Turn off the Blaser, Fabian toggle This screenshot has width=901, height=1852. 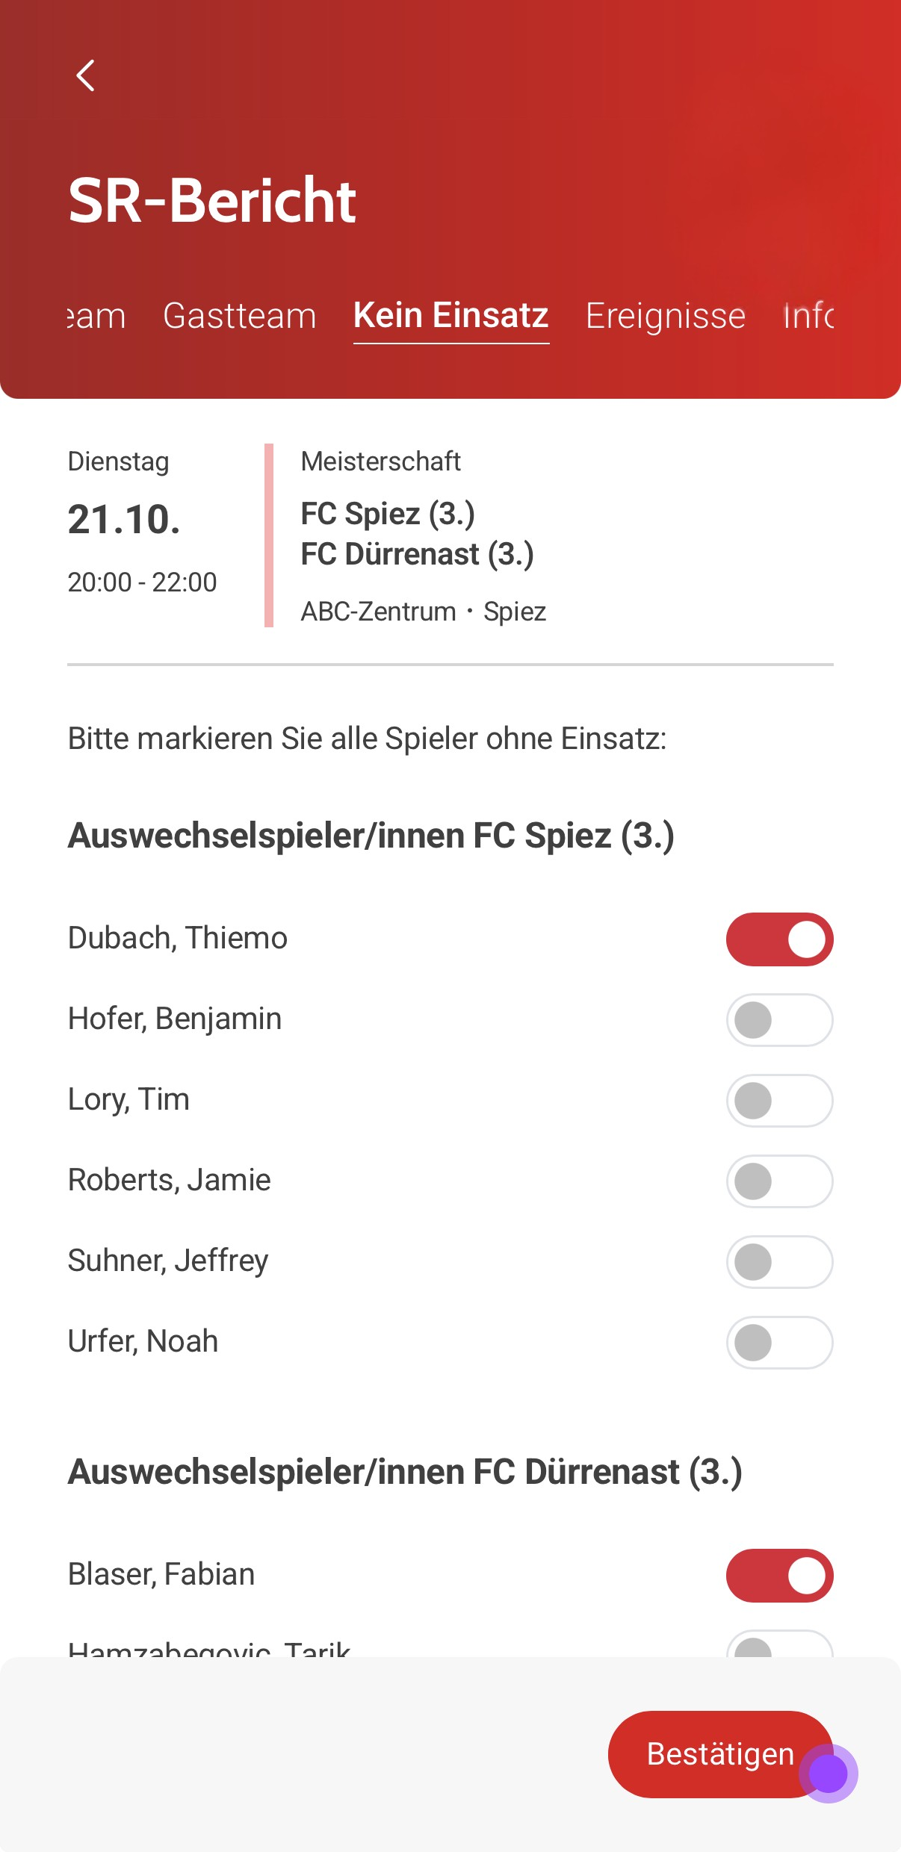[779, 1575]
